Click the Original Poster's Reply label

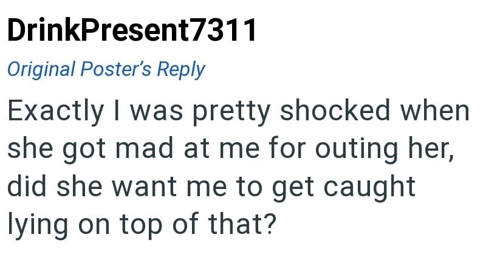point(106,69)
